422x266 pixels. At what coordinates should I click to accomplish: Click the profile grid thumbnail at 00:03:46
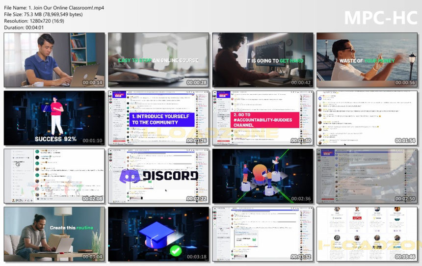coord(367,234)
